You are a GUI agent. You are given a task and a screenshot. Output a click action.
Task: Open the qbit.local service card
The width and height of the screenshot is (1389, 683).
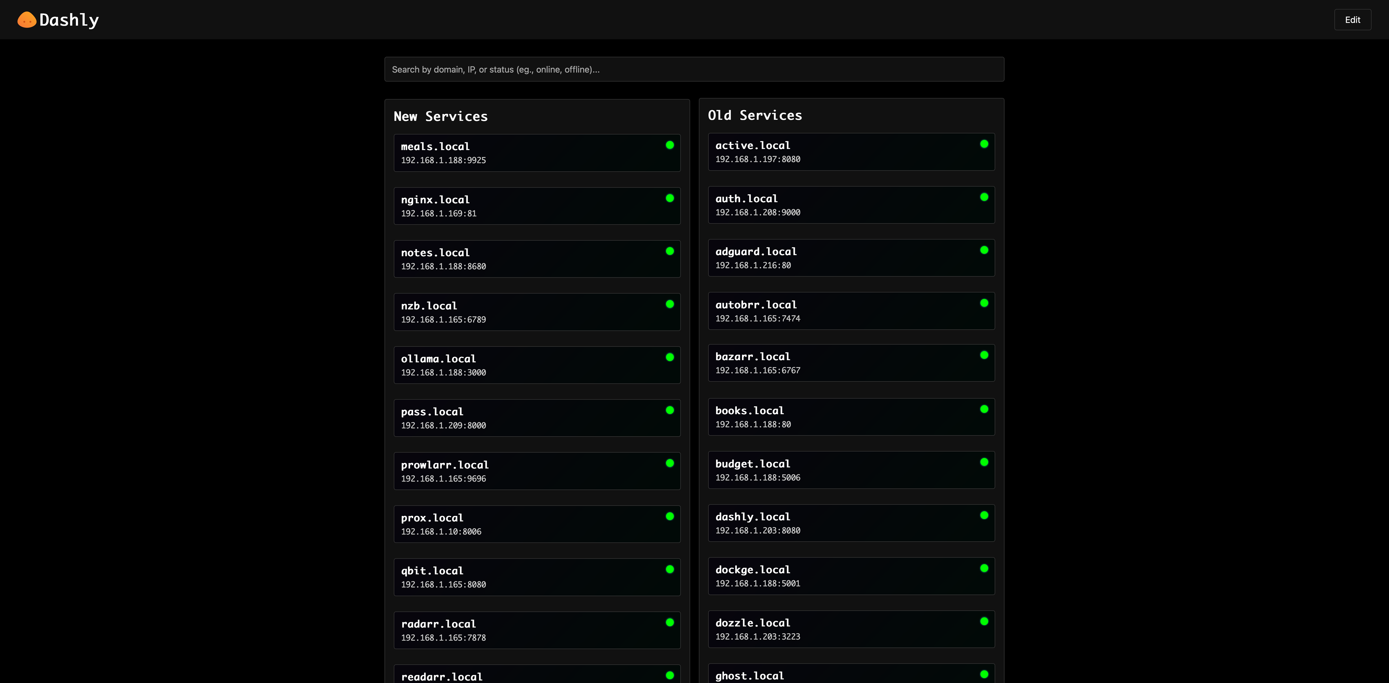[537, 577]
